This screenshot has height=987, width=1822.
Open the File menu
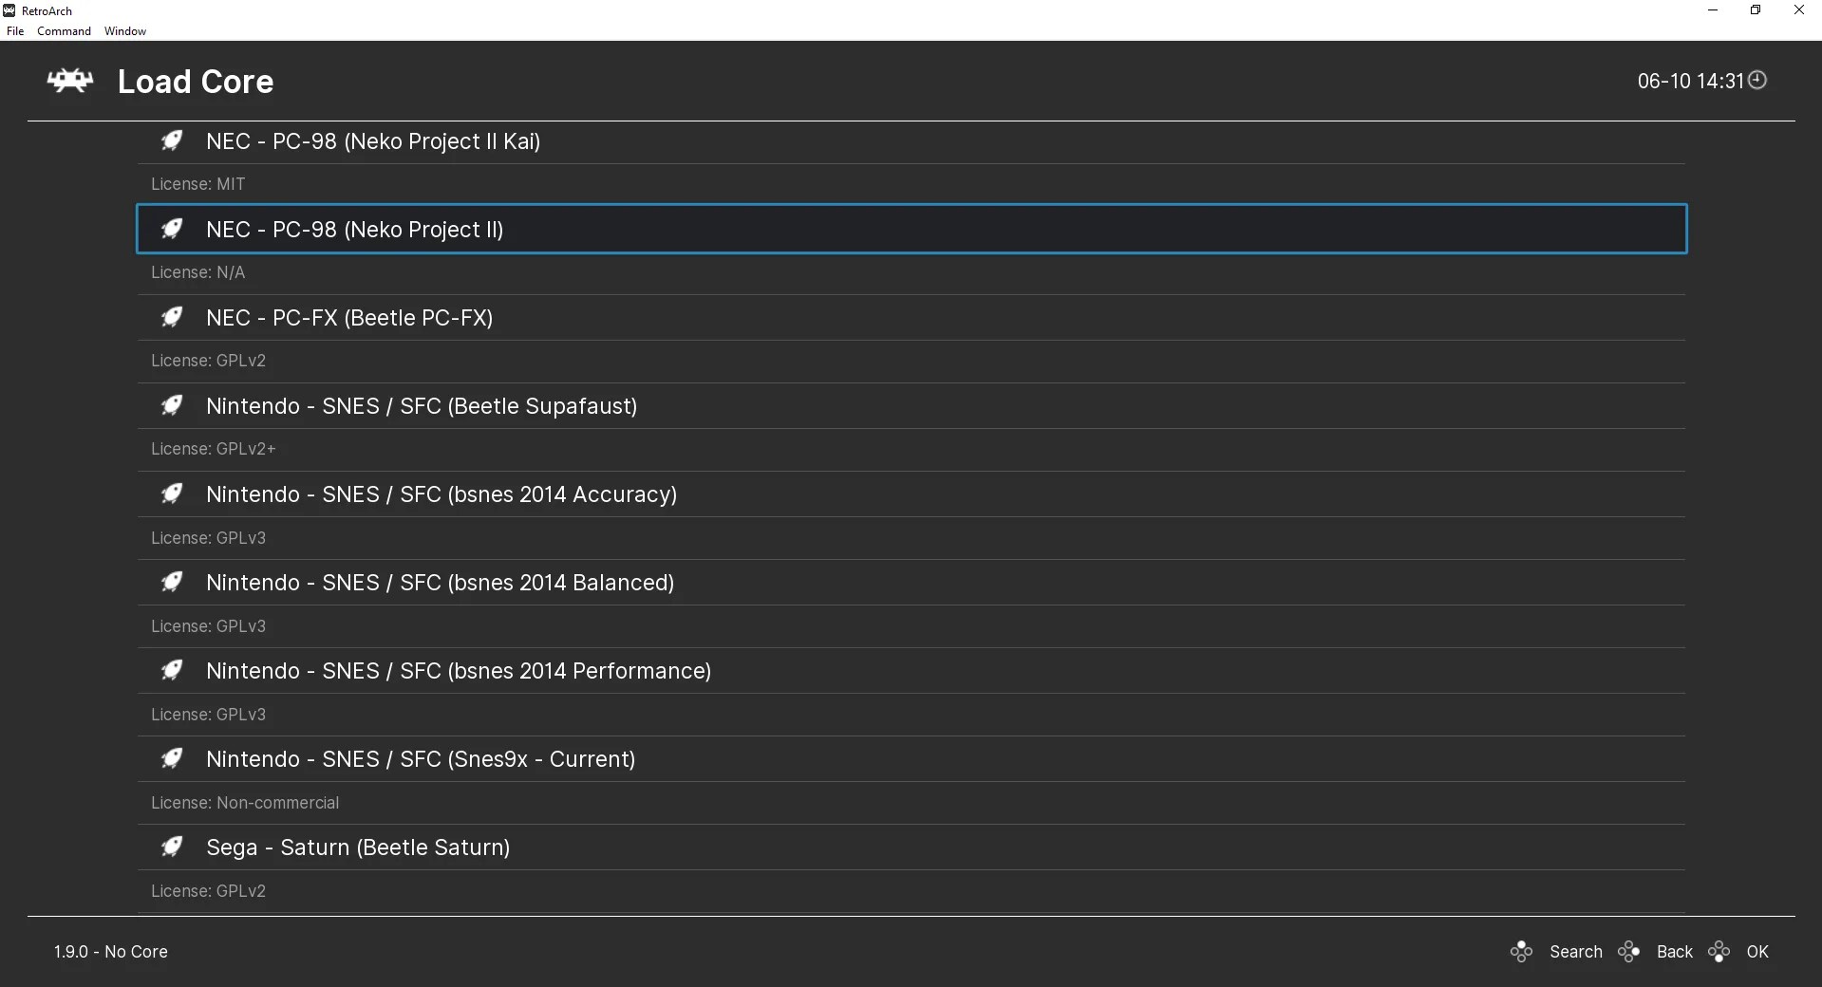[x=15, y=31]
